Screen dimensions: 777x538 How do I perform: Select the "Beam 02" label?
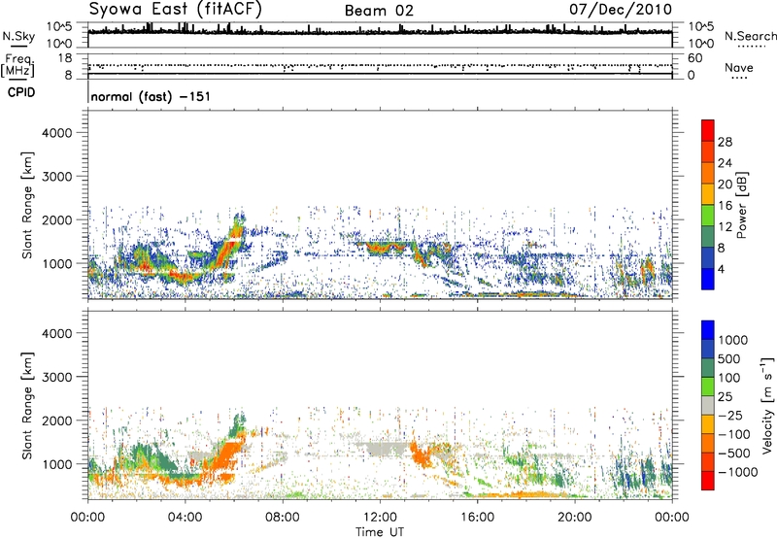point(379,11)
